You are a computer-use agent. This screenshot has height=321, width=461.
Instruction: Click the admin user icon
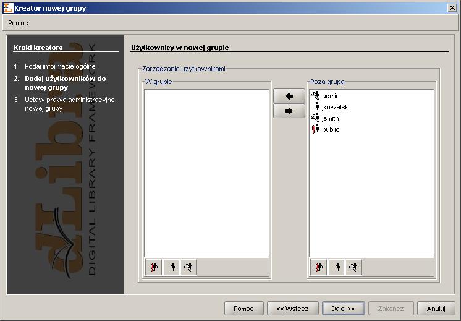pyautogui.click(x=315, y=96)
